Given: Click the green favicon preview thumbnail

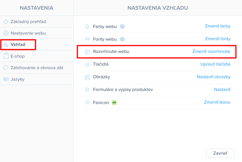Looking at the screenshot, I should (114, 102).
